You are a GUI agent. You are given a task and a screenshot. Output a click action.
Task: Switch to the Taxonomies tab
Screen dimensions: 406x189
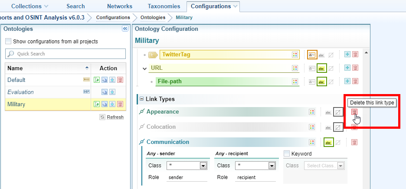point(163,7)
